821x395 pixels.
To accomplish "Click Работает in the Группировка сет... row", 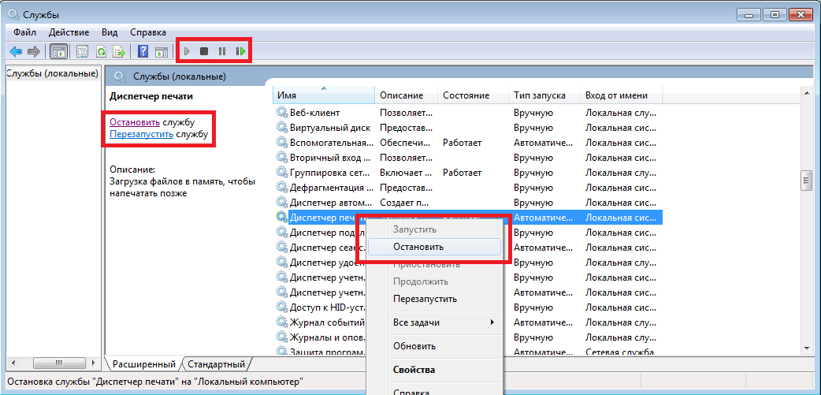I will click(x=462, y=173).
